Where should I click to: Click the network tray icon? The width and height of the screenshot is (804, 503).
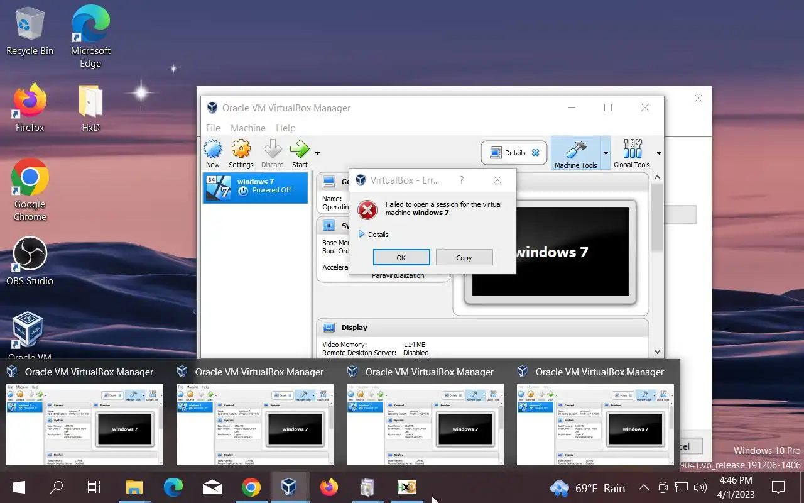(x=682, y=487)
